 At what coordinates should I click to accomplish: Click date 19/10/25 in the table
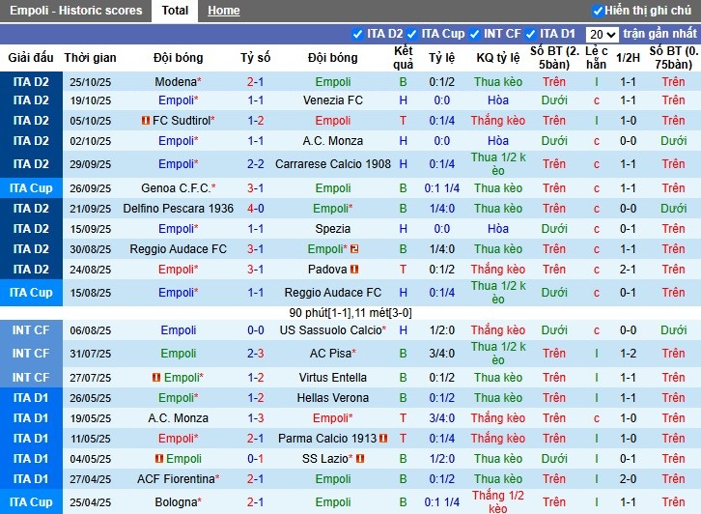coord(91,100)
